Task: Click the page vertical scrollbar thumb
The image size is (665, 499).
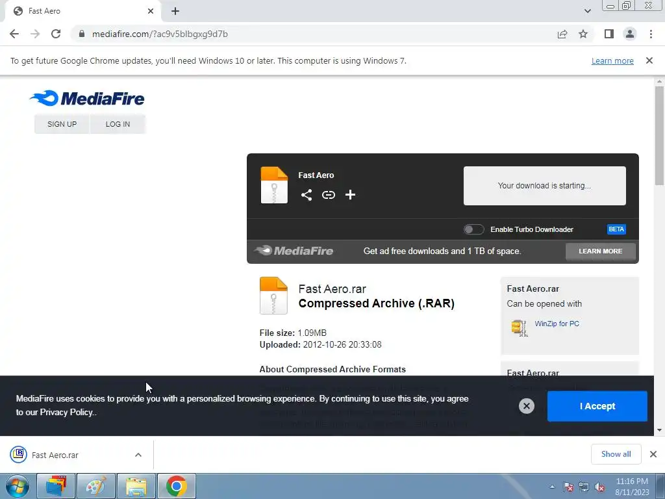Action: click(x=659, y=136)
